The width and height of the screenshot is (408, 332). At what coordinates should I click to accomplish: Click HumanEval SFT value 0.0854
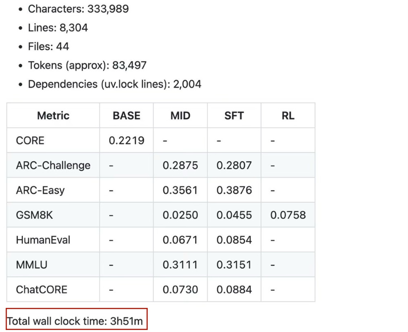click(x=234, y=240)
